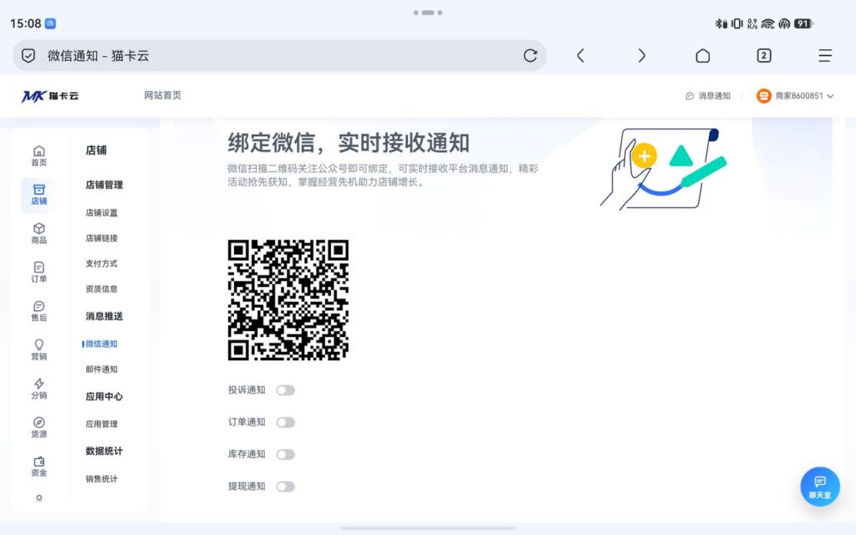The height and width of the screenshot is (535, 856).
Task: Open 销售统计 in the submenu
Action: pos(101,479)
